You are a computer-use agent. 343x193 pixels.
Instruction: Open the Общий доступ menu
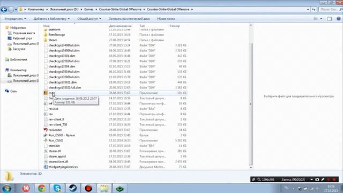pyautogui.click(x=90, y=19)
